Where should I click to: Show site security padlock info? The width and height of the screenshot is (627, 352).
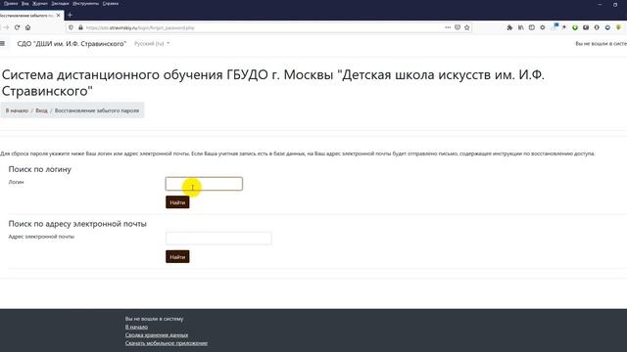coord(80,27)
